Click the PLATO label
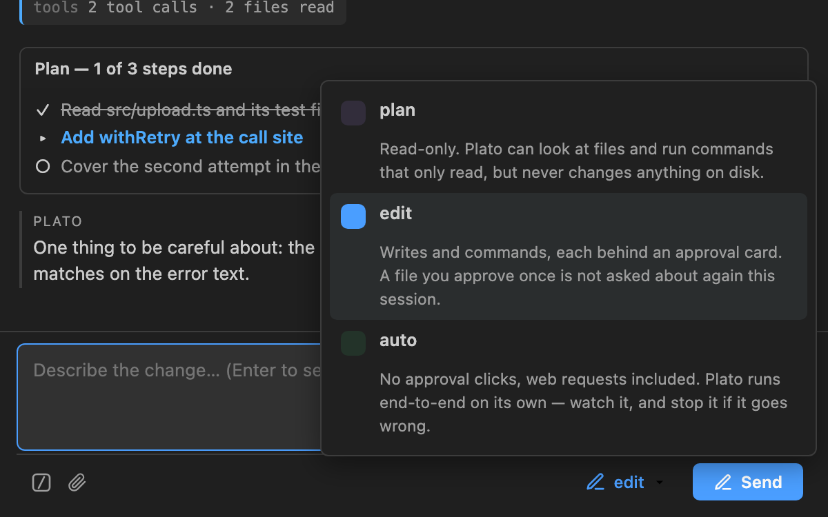The image size is (828, 517). [x=58, y=221]
